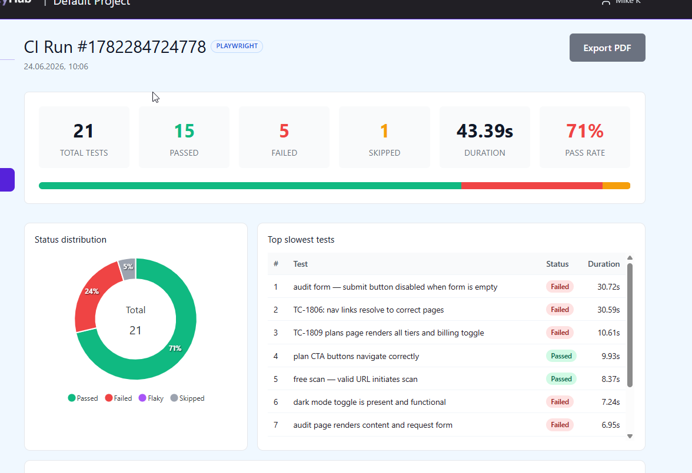Select the Default Project title in header
692x473 pixels.
coord(92,3)
